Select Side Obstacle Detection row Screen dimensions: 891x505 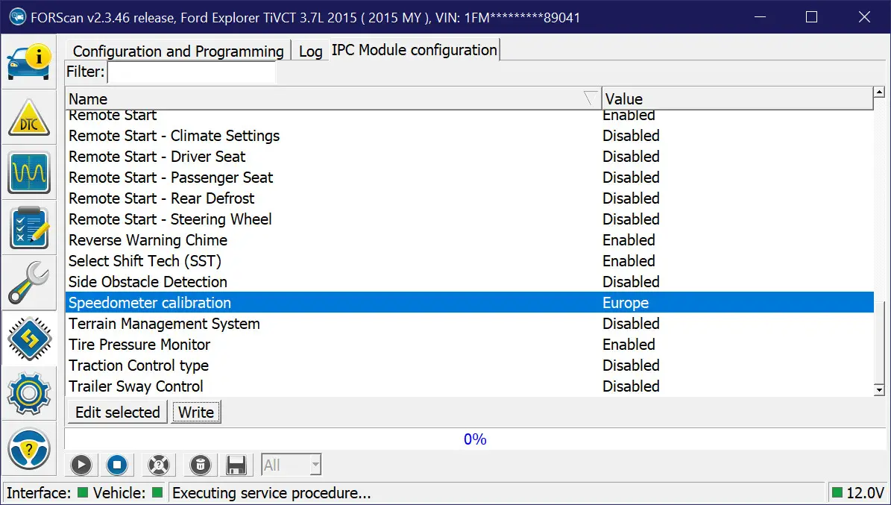470,281
